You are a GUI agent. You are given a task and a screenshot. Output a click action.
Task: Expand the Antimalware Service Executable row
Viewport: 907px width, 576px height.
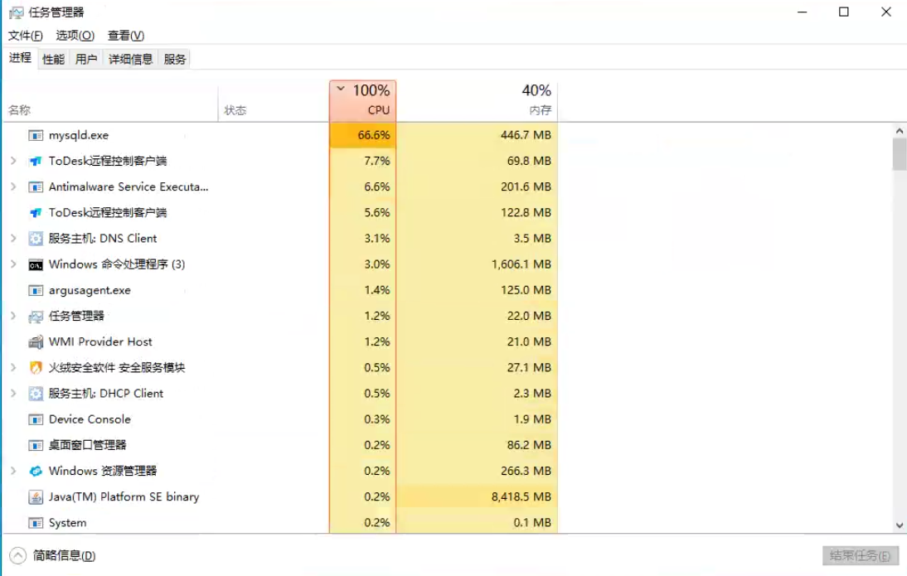pos(13,186)
